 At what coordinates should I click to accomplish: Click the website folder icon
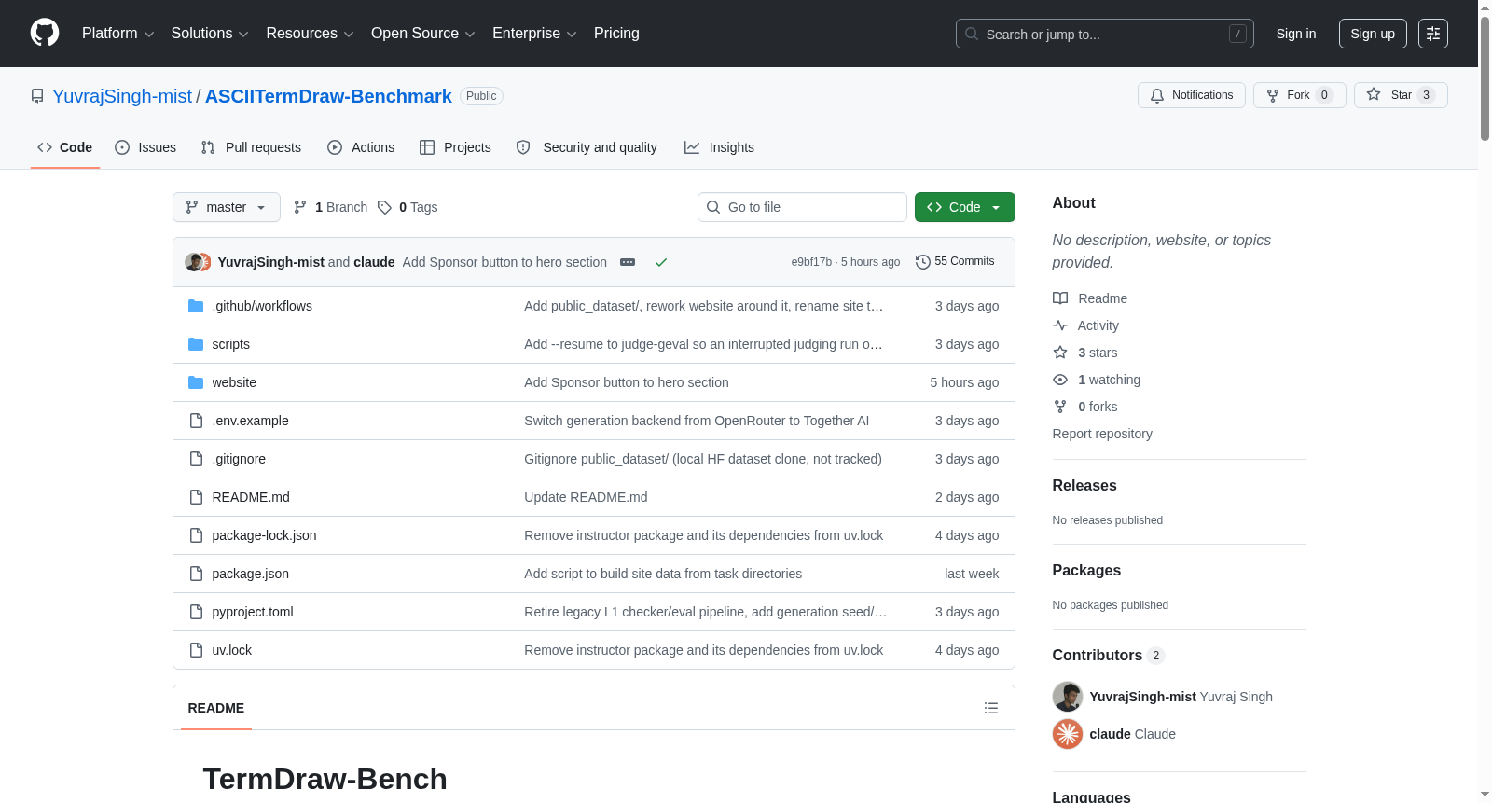(196, 382)
